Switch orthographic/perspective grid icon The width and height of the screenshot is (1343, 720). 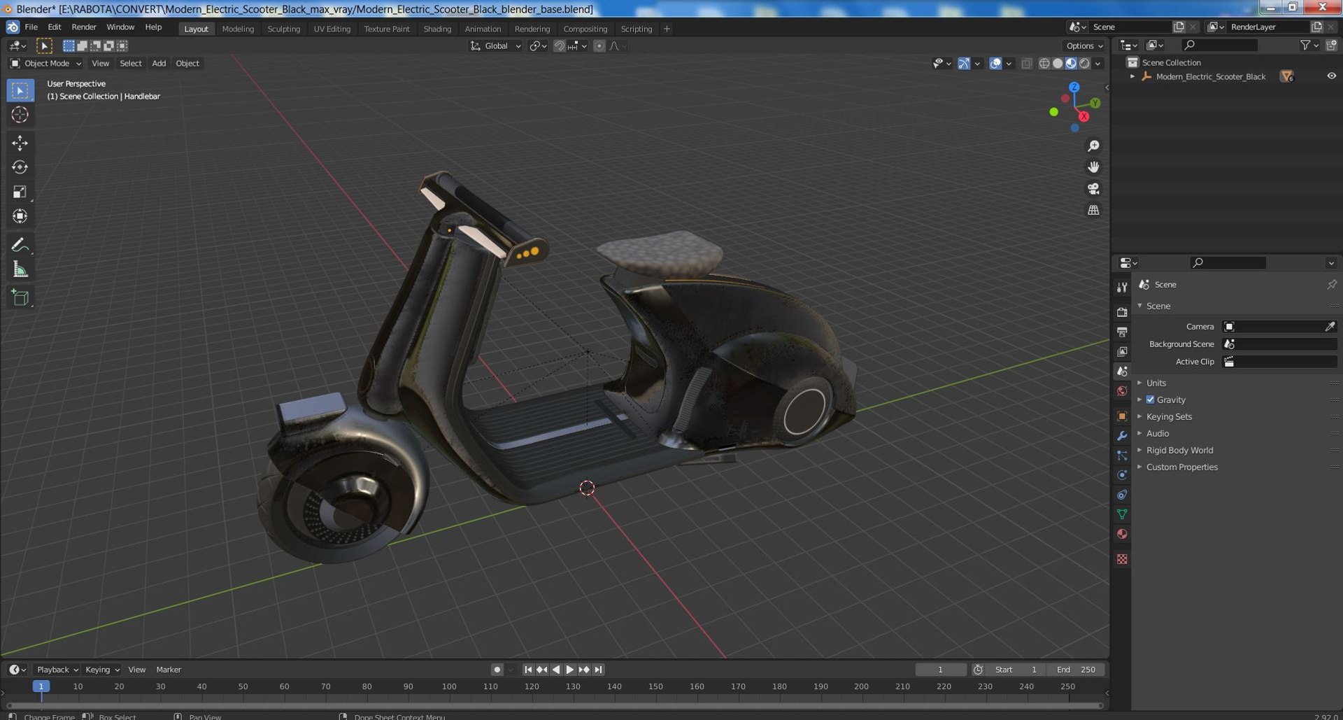(x=1093, y=210)
